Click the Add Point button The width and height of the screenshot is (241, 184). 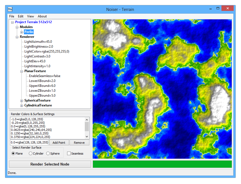coord(59,143)
